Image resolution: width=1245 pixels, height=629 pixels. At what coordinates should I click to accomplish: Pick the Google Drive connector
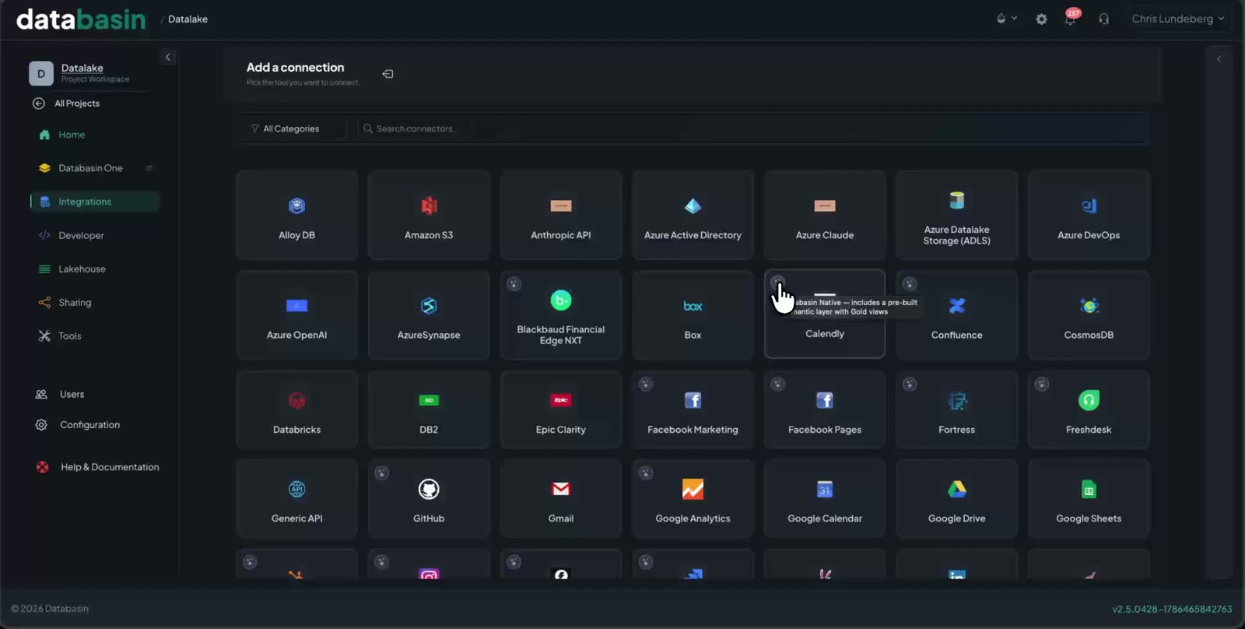[957, 498]
